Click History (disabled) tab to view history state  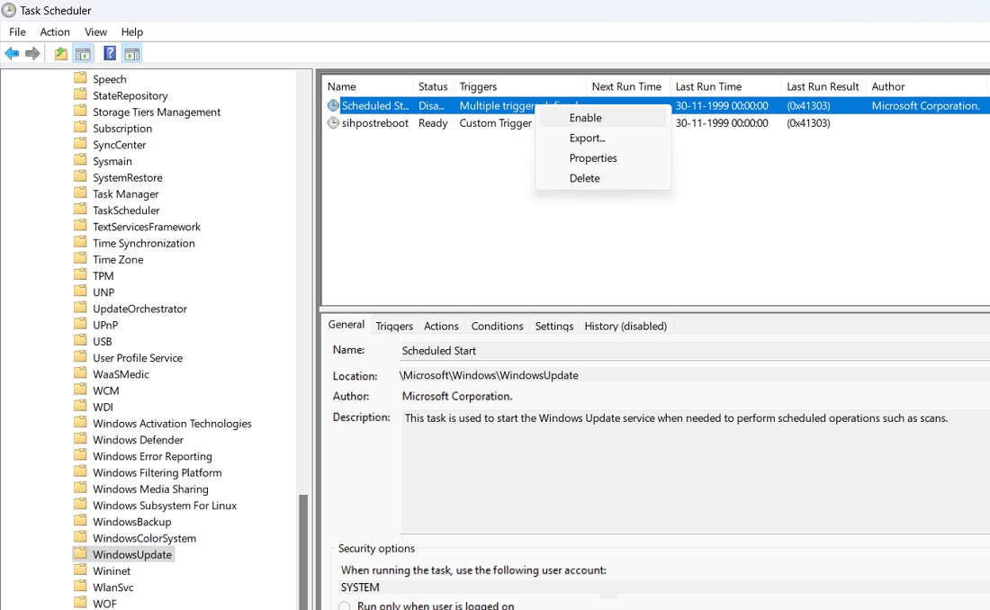coord(625,326)
